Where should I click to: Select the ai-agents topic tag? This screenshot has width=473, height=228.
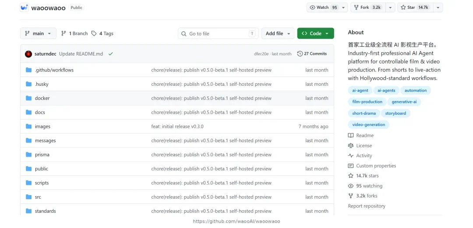pos(386,91)
